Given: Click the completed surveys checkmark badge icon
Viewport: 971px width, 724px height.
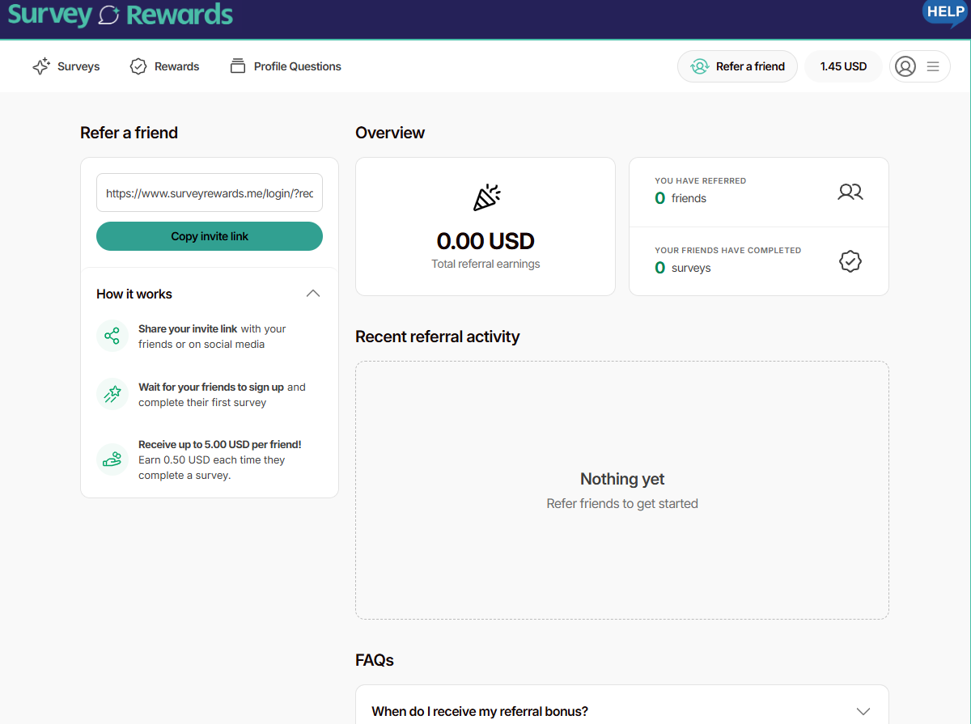Looking at the screenshot, I should [850, 261].
